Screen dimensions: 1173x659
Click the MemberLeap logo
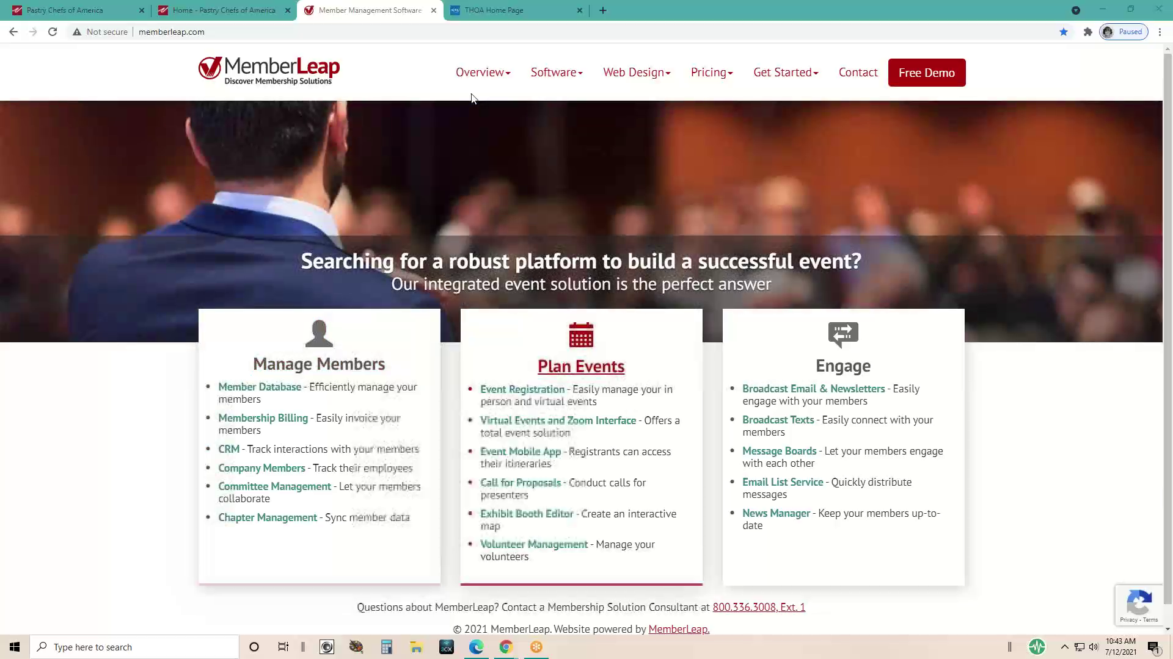coord(269,71)
